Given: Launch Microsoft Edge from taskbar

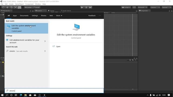Looking at the screenshot, I should (x=21, y=95).
